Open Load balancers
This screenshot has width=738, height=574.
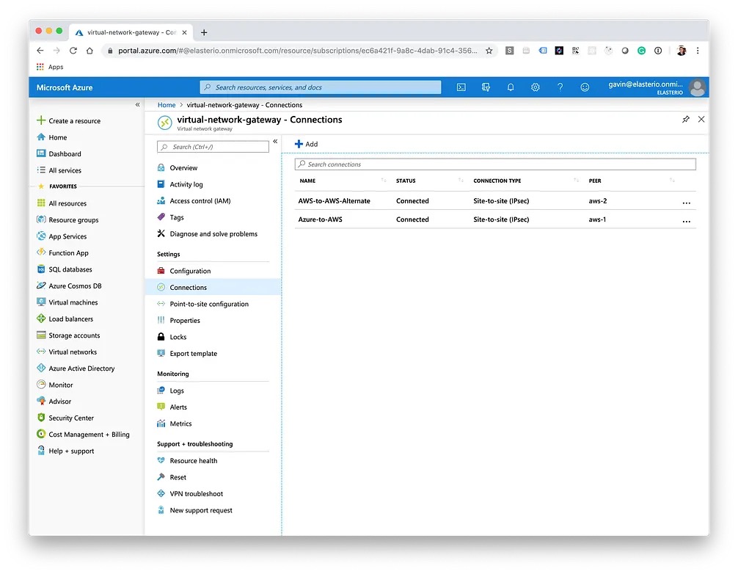65,319
